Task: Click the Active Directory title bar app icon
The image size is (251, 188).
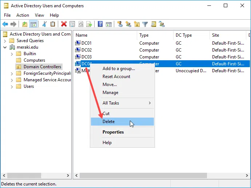Action: pos(6,6)
